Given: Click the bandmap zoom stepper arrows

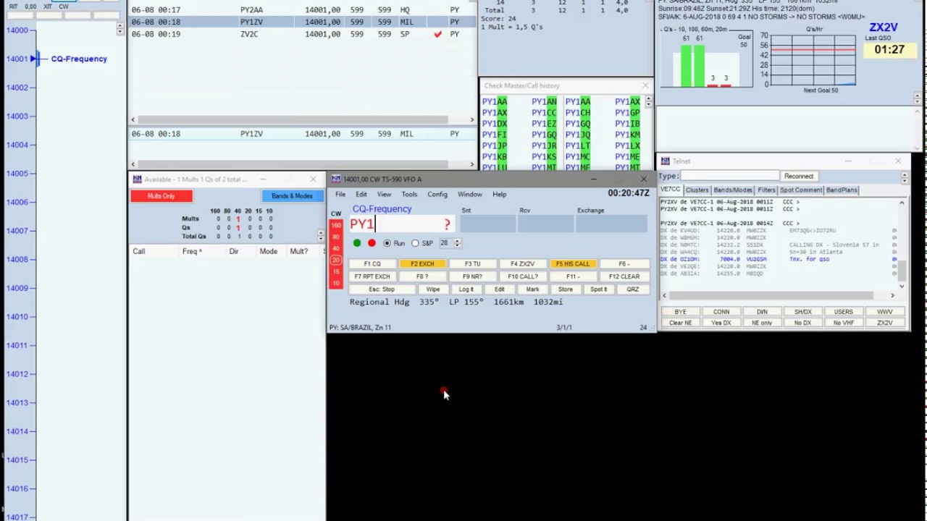Looking at the screenshot, I should (x=119, y=29).
